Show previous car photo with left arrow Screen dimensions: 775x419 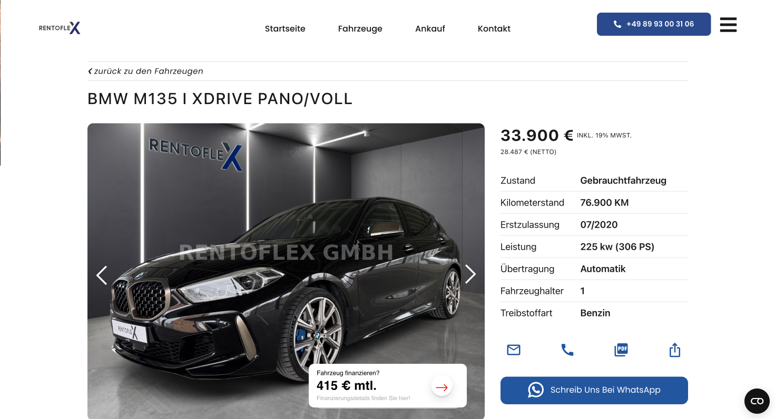(102, 275)
